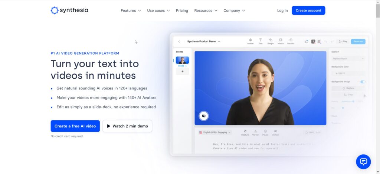Select the Media tool in demo editor
380x174 pixels.
point(281,41)
